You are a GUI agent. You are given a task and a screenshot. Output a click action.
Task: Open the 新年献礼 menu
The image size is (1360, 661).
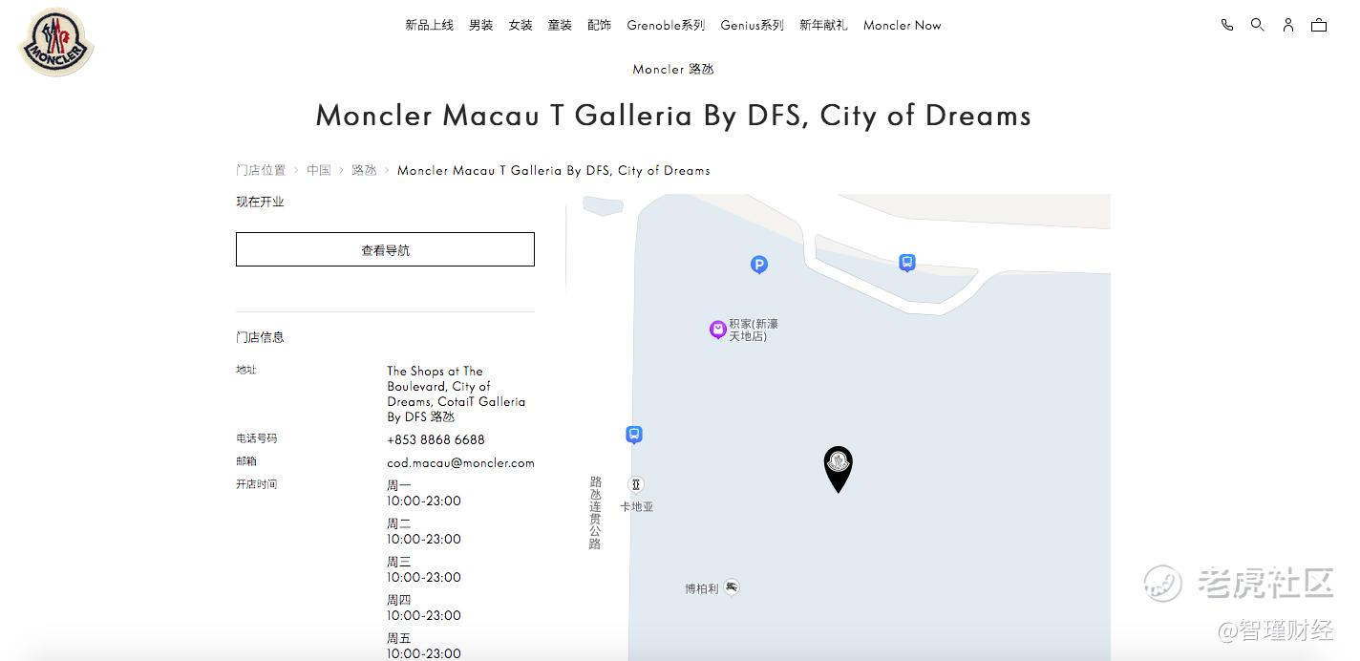(823, 25)
